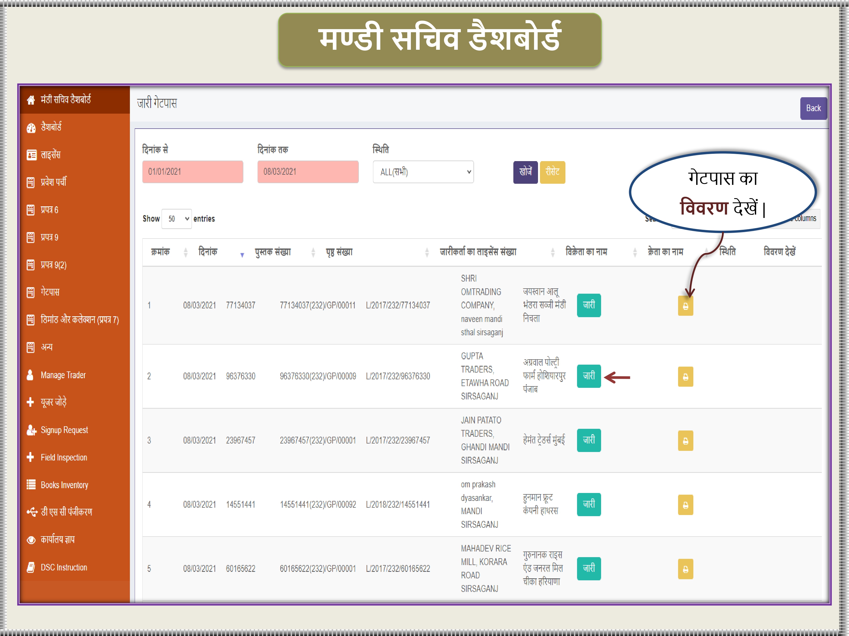This screenshot has height=636, width=849.
Task: Open डी एस सी पंजीकरण menu item
Action: tap(67, 512)
